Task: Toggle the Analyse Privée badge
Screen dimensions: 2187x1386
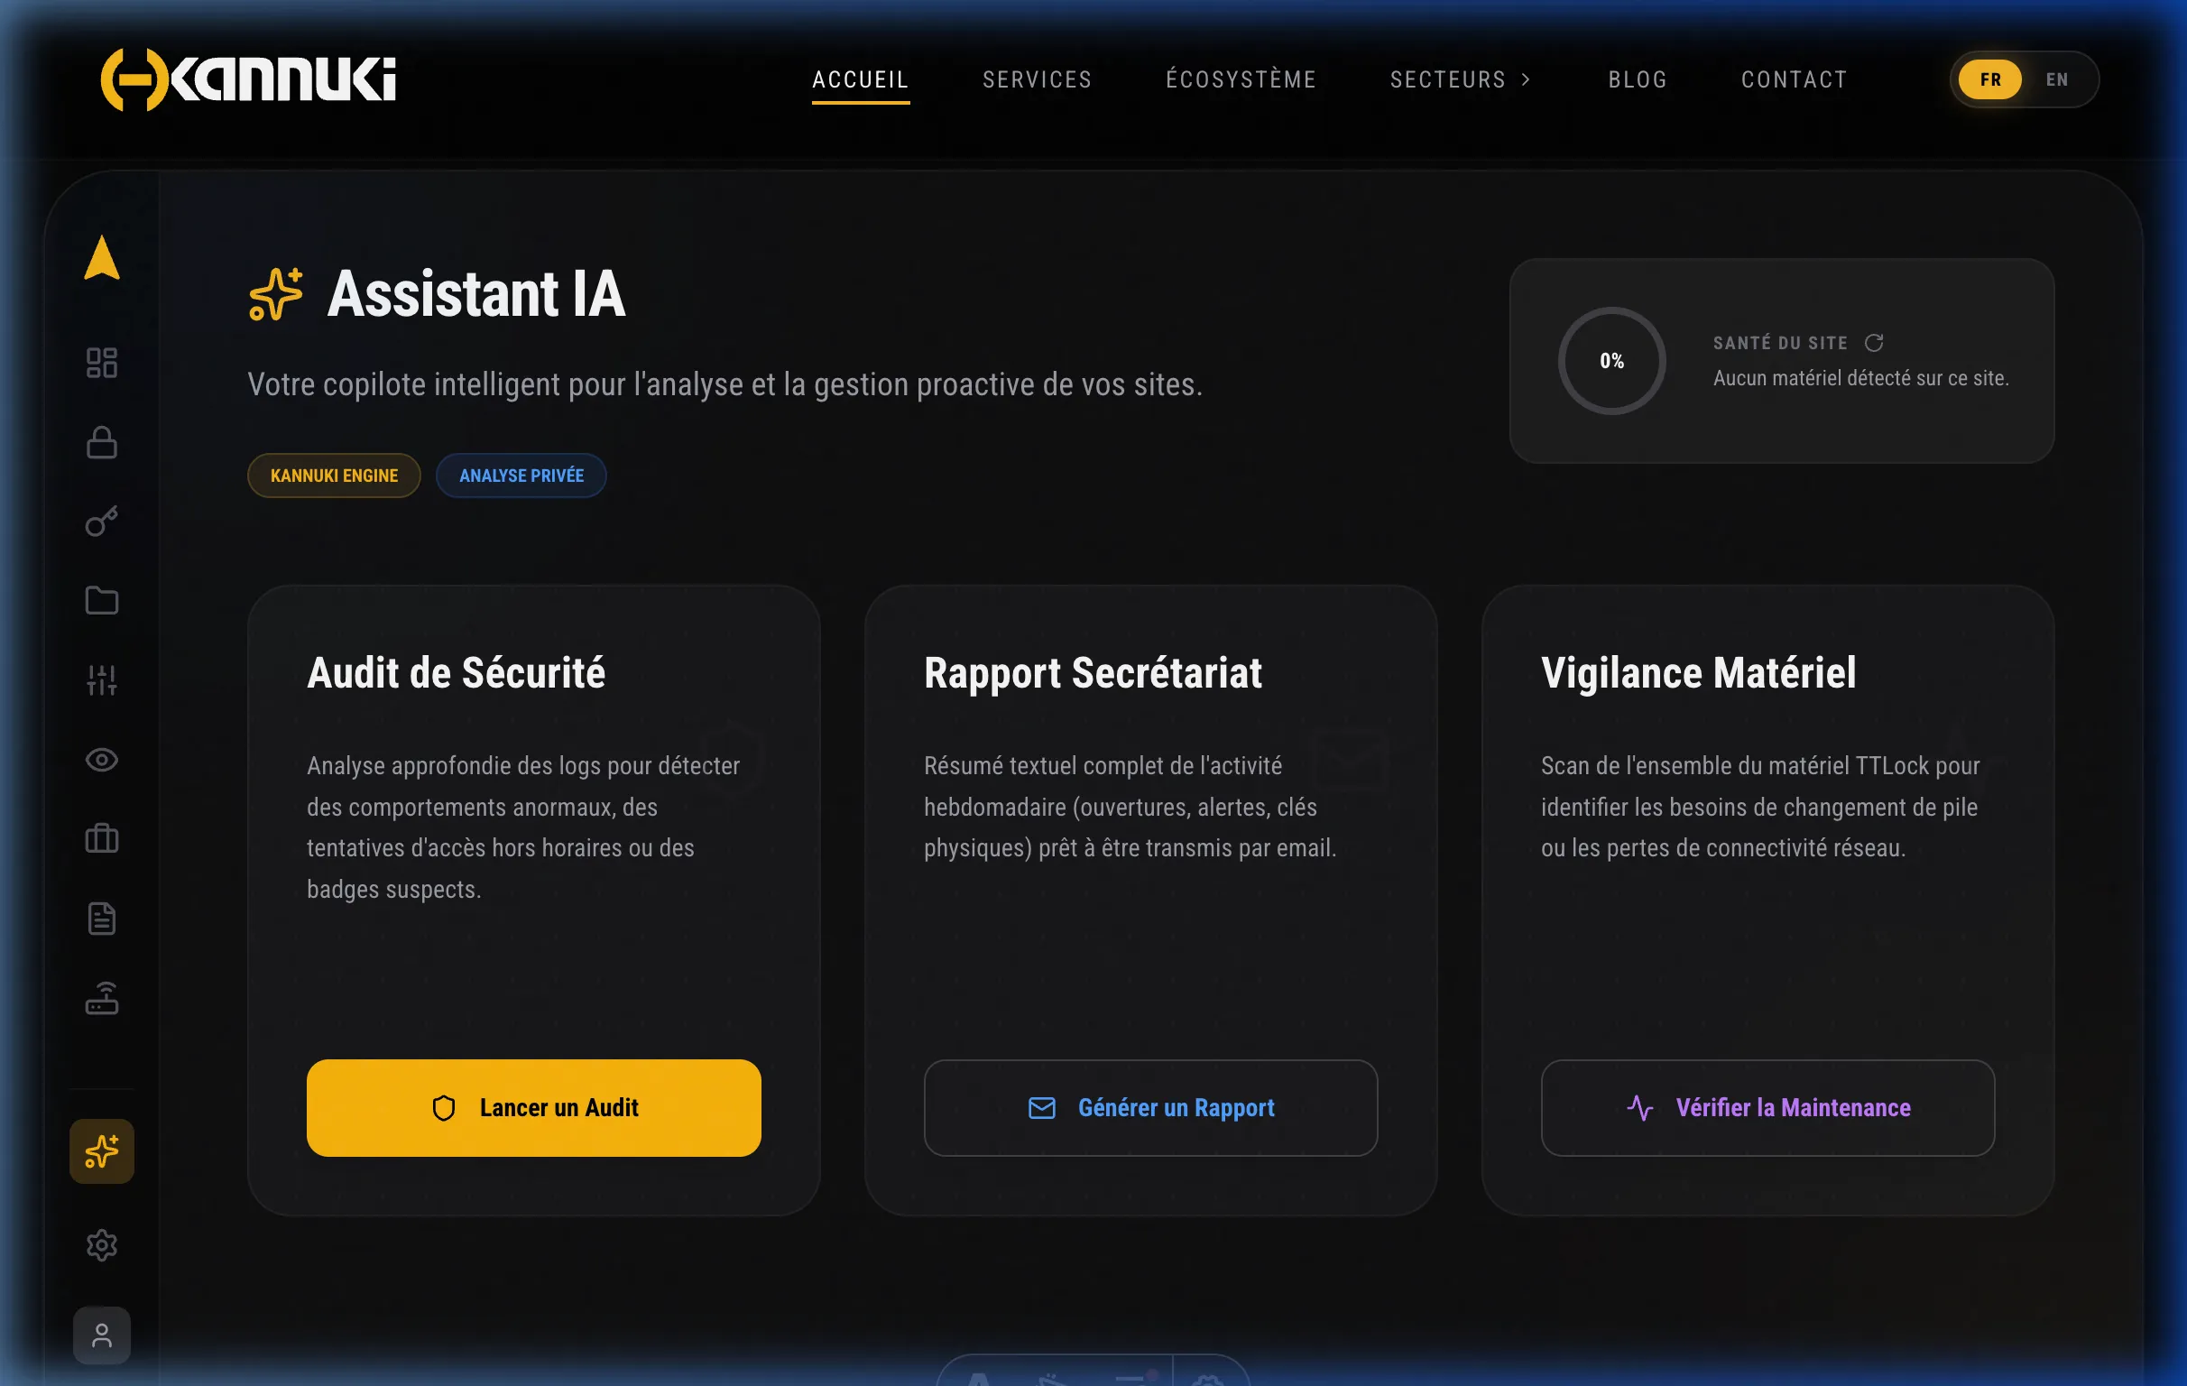Action: [521, 475]
